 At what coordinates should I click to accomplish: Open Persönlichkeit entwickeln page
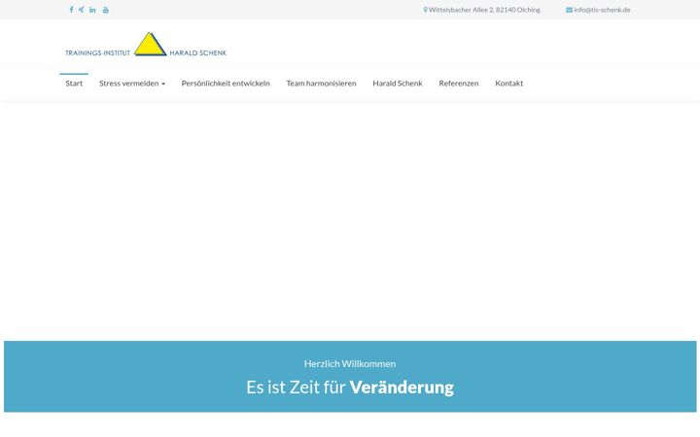(226, 83)
